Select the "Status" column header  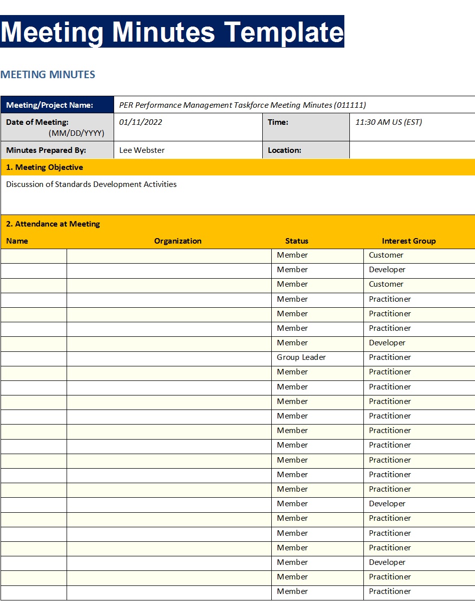point(297,241)
